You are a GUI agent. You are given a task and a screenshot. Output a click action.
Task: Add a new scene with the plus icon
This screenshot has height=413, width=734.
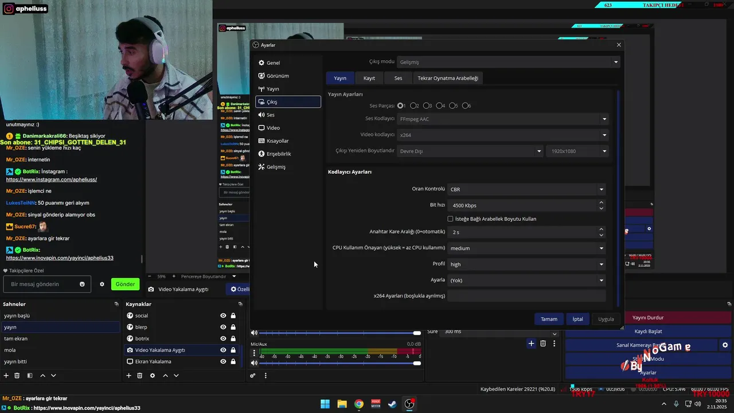(6, 376)
